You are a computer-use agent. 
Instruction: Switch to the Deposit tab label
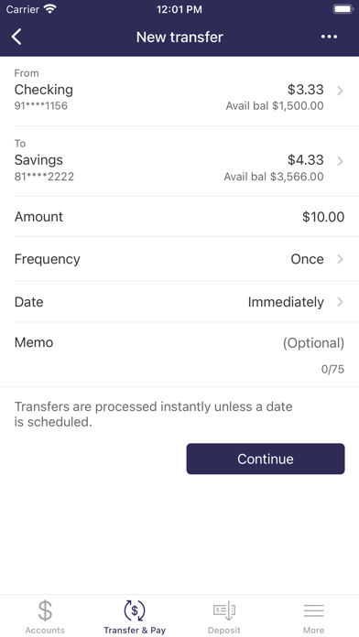pyautogui.click(x=224, y=630)
